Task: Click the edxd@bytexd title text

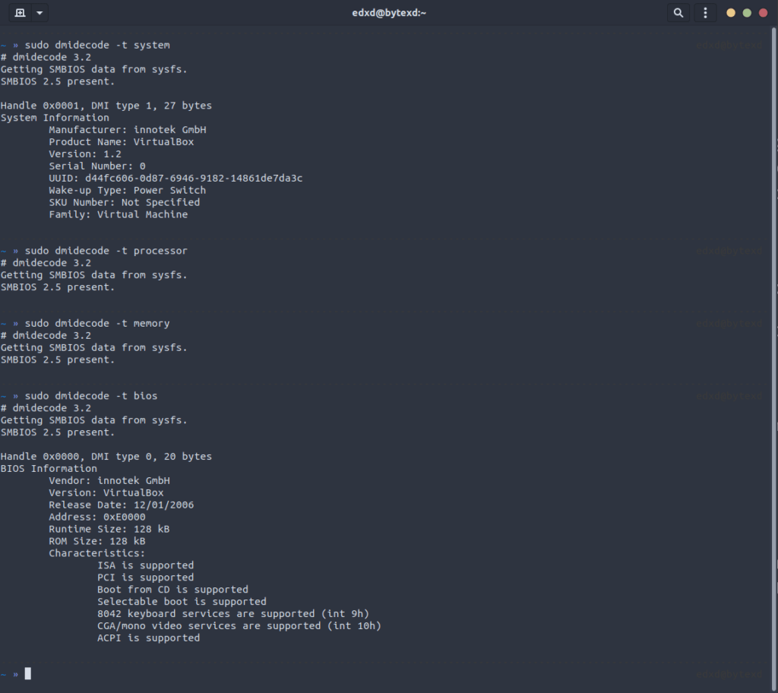Action: tap(389, 12)
